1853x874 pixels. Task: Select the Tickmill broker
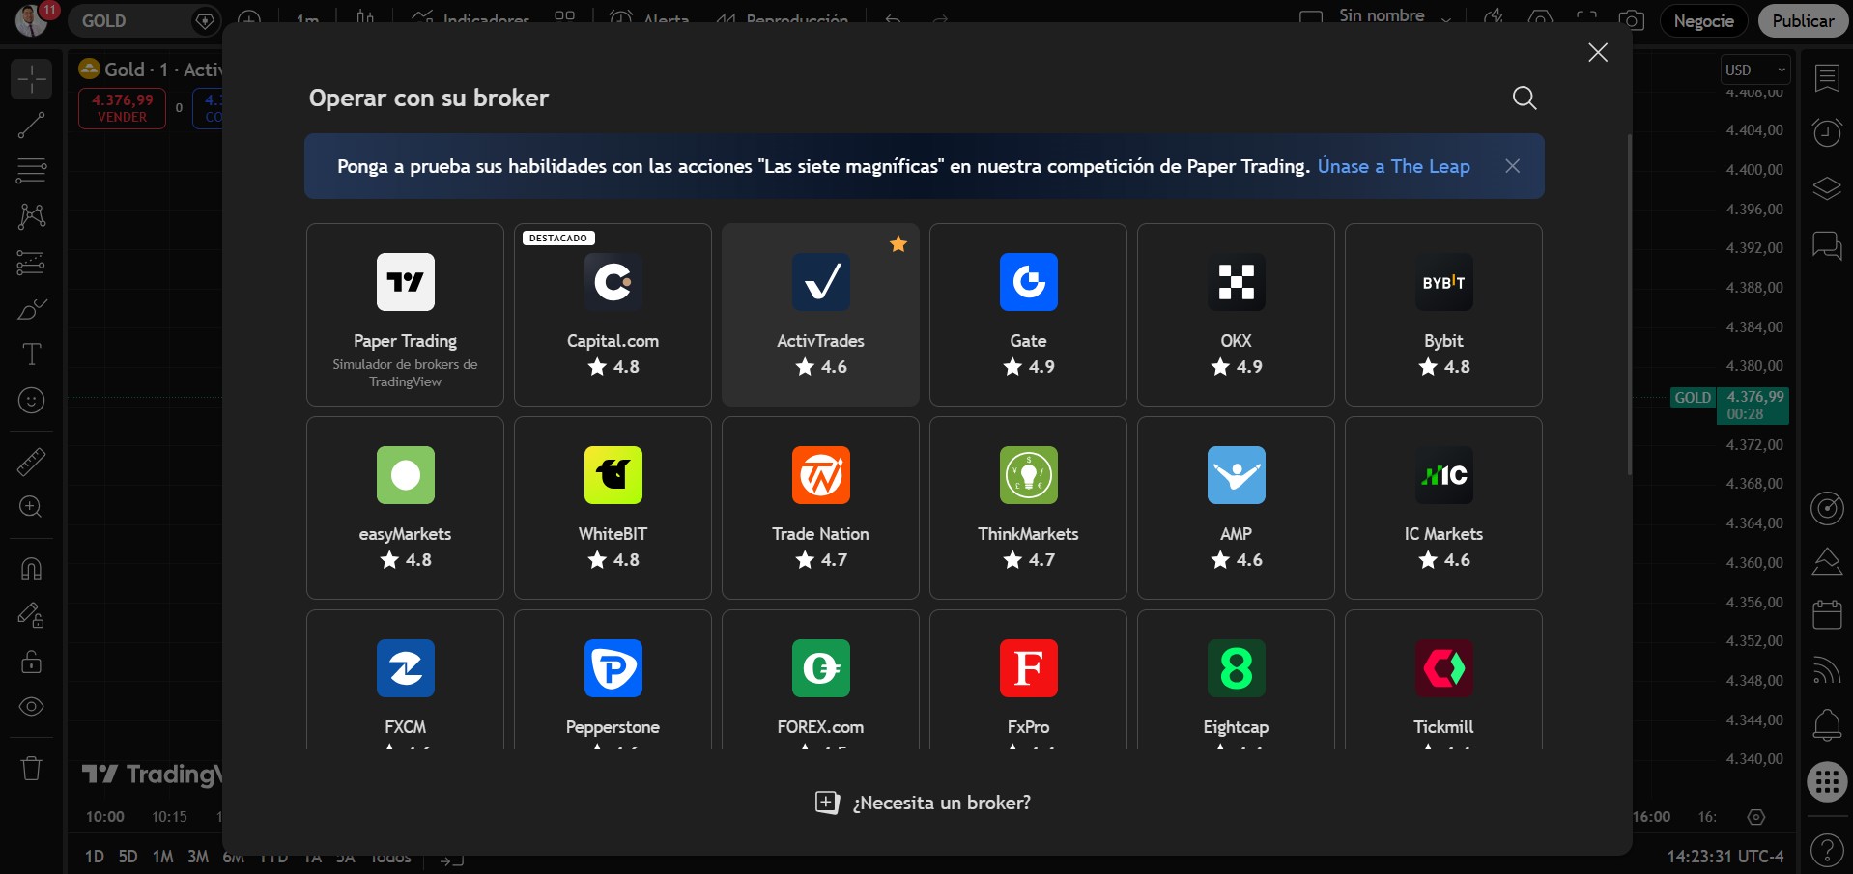pos(1443,680)
